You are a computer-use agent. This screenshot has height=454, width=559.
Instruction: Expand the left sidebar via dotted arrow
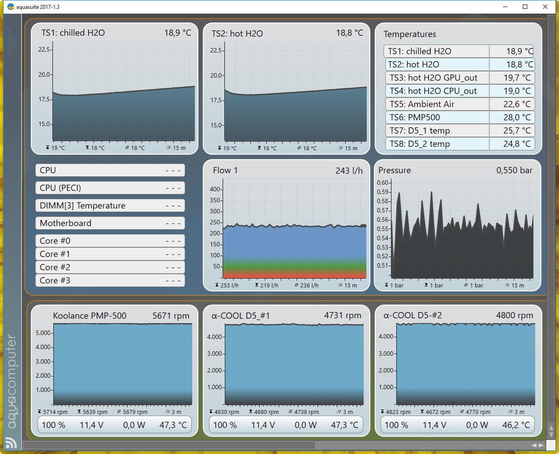pos(12,42)
